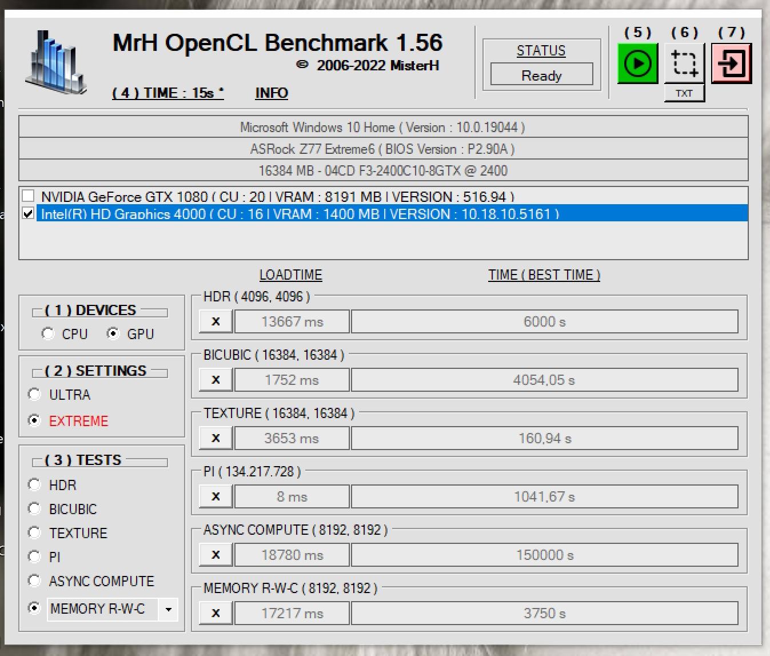Take a screenshot with the crop capture icon
The height and width of the screenshot is (656, 770).
click(x=684, y=63)
